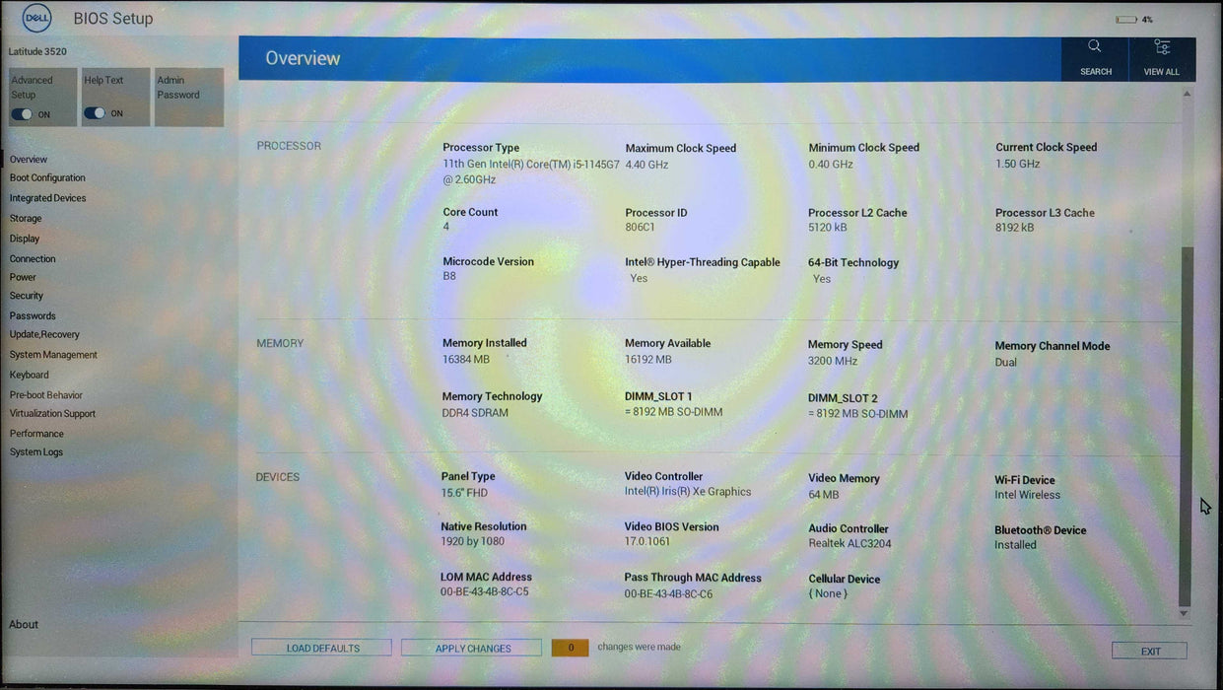
Task: Open Boot Configuration section
Action: click(x=47, y=178)
